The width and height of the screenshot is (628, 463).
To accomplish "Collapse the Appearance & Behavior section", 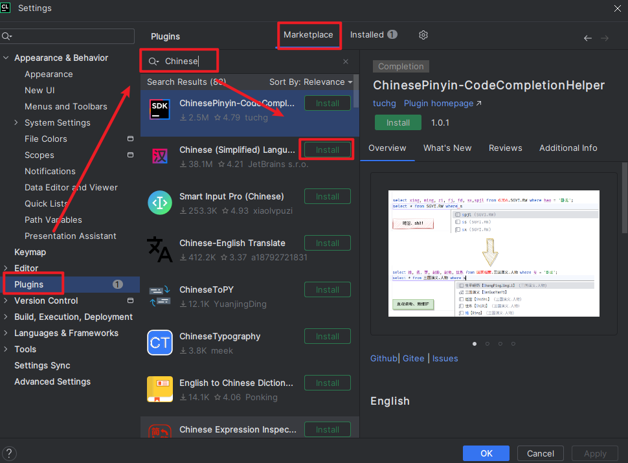I will click(x=6, y=58).
